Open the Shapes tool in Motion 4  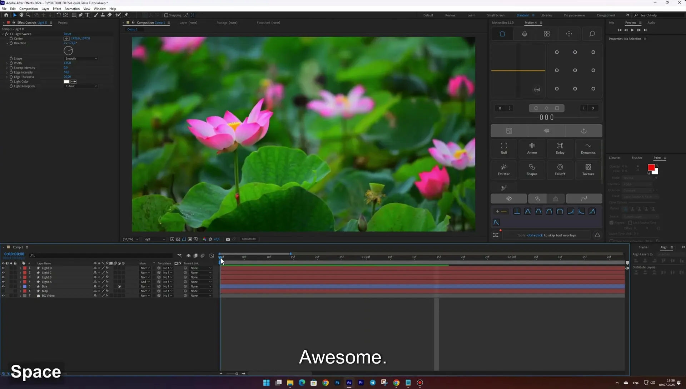[532, 170]
